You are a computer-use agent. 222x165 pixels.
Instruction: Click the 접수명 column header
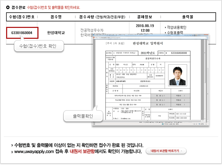(56, 17)
